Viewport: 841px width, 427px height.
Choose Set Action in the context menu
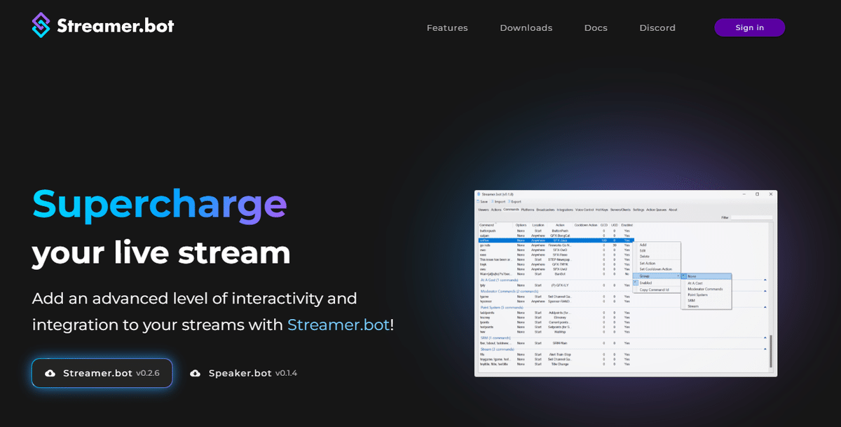point(648,264)
